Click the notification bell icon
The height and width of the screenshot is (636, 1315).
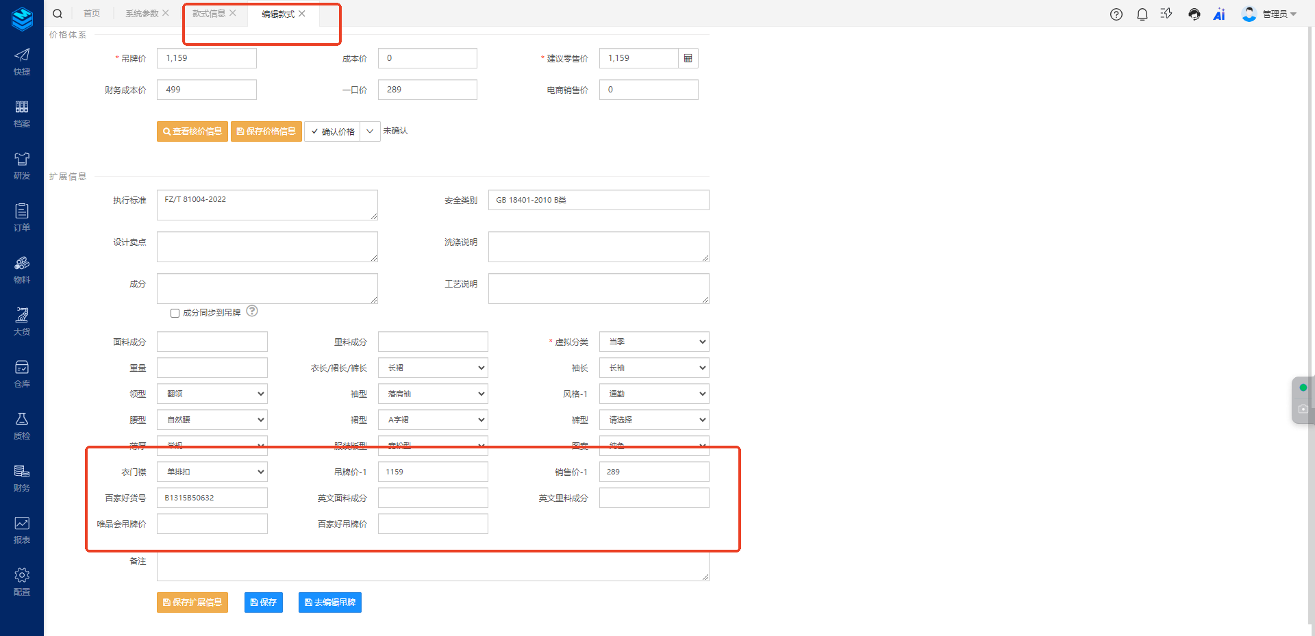[1142, 14]
